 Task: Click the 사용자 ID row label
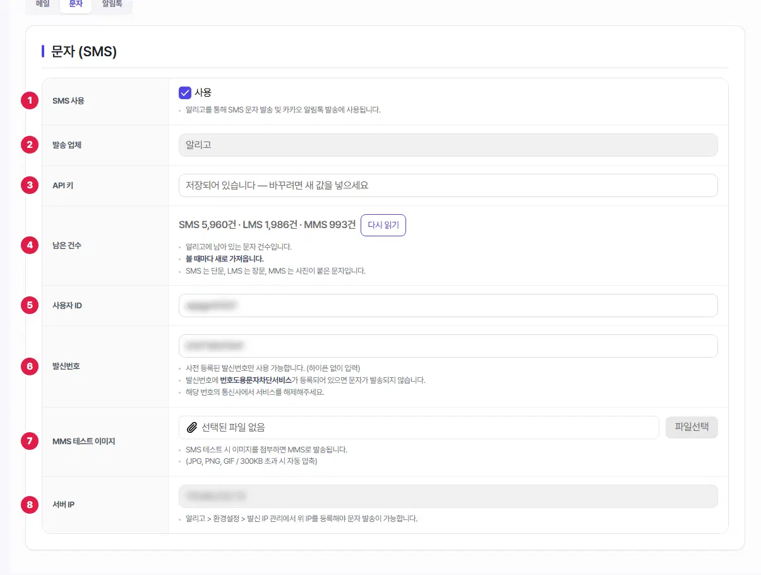click(x=67, y=305)
